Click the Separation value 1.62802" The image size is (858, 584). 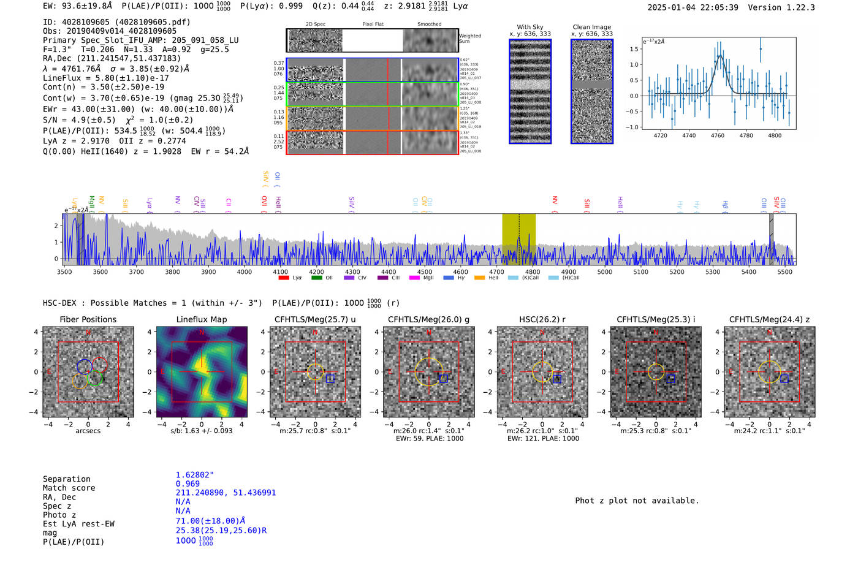[x=195, y=475]
